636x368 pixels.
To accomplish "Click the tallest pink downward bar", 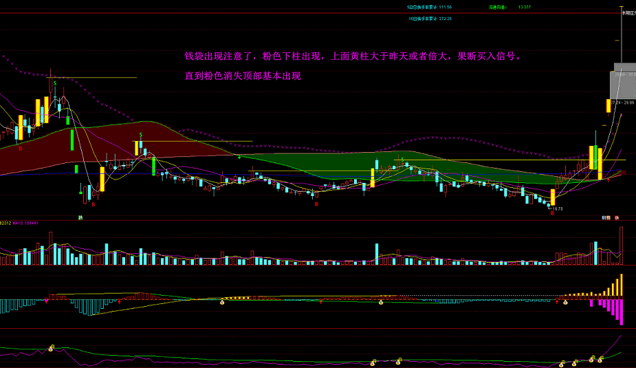I will tap(622, 312).
